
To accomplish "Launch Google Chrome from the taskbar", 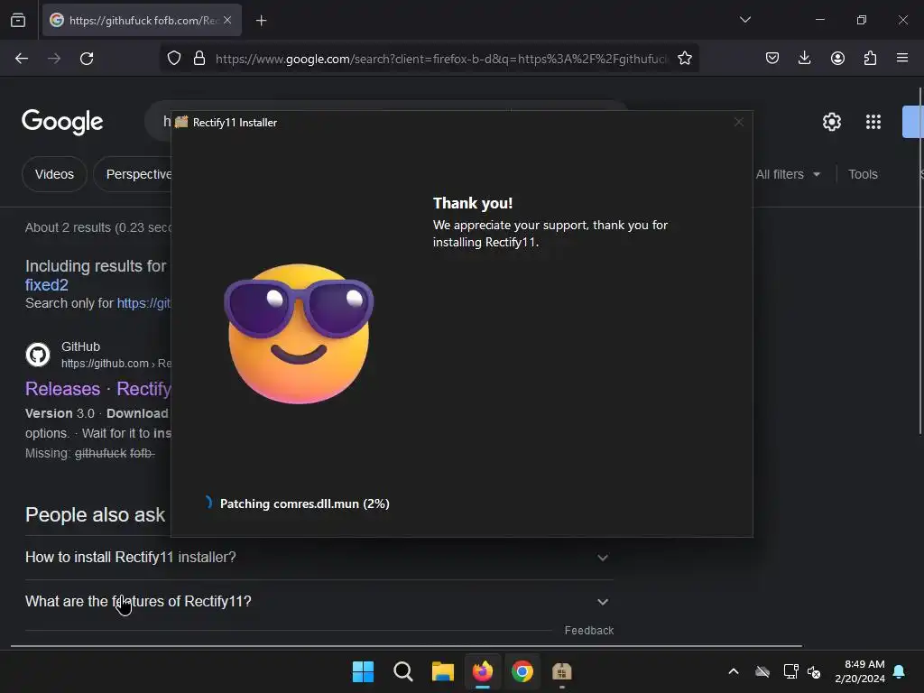I will (522, 671).
